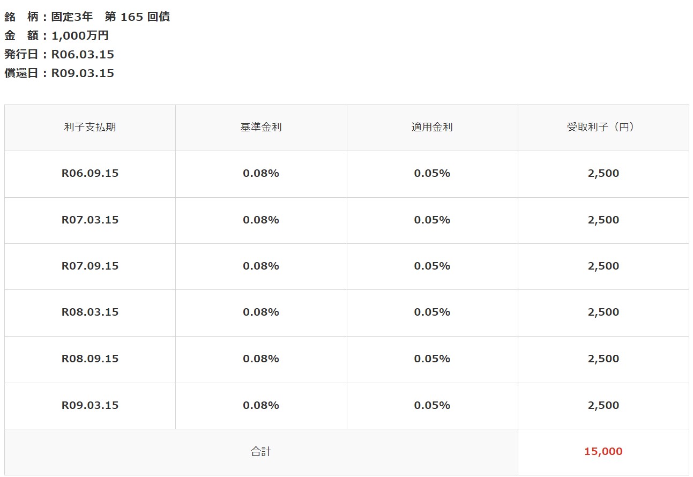
Task: Select the R07.03.15 payment date cell
Action: tap(90, 220)
